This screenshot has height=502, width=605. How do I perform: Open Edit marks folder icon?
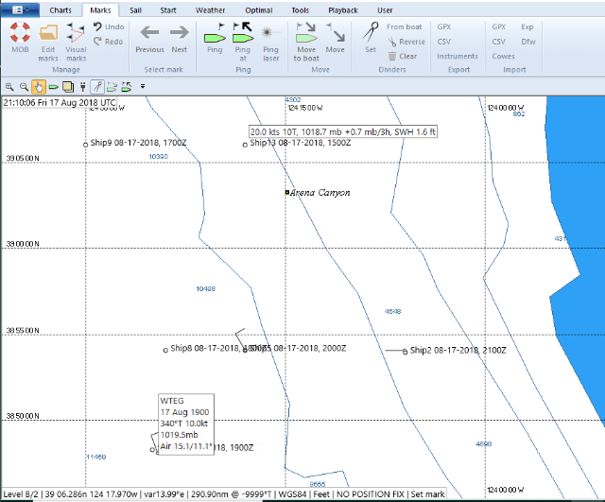click(48, 33)
